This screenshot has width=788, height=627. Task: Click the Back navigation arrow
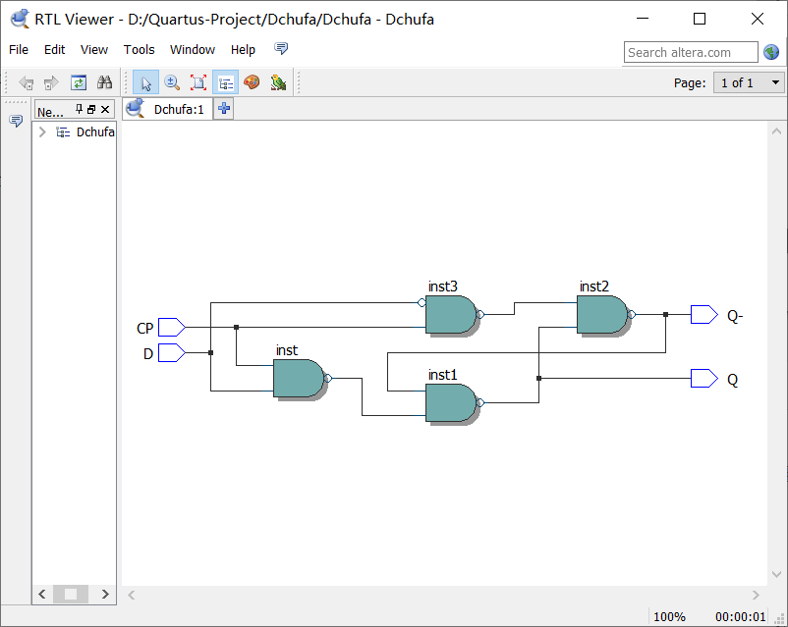[x=26, y=82]
